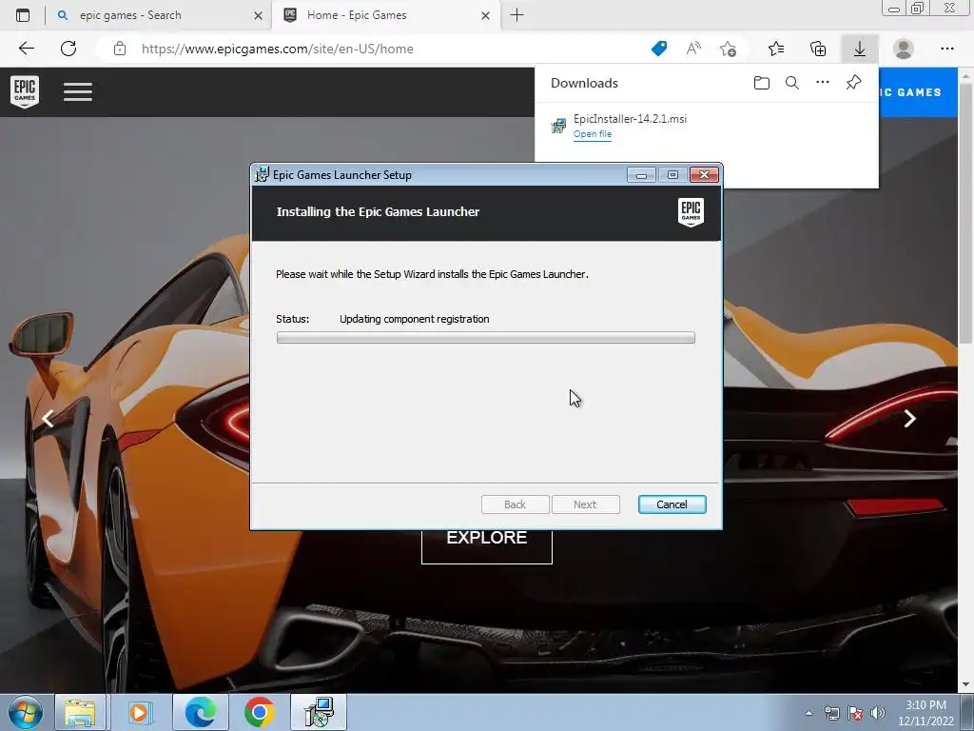
Task: Open Collections in browser toolbar
Action: 818,49
